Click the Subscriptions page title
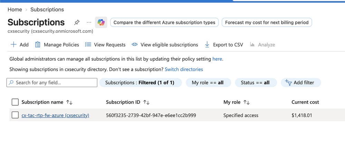 click(x=36, y=22)
